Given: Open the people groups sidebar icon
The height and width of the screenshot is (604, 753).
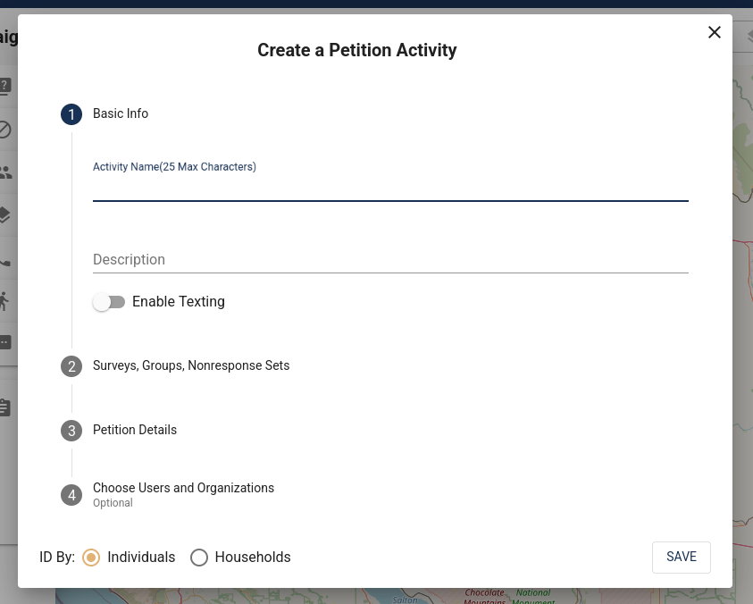Looking at the screenshot, I should (x=3, y=171).
